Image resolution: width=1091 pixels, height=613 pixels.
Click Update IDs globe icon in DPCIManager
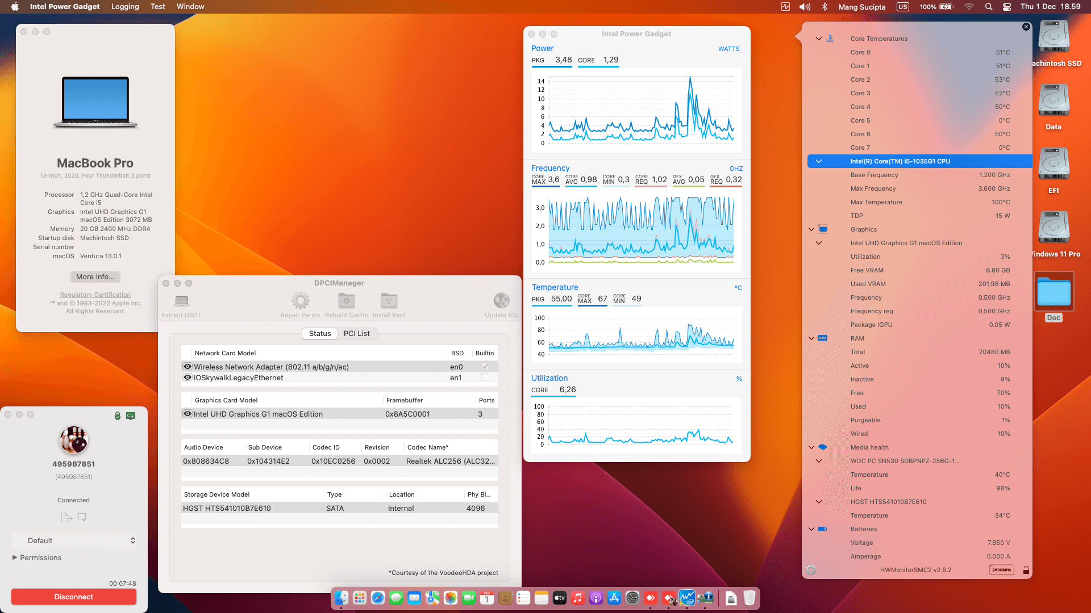click(501, 301)
